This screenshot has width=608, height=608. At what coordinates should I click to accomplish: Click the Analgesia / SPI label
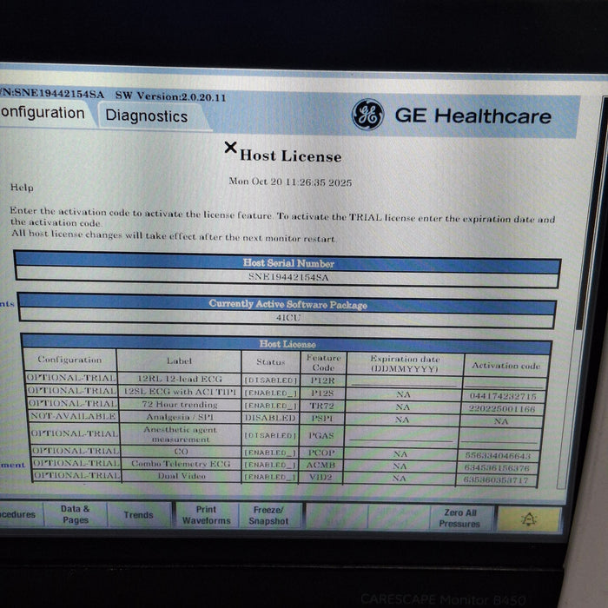pos(180,417)
